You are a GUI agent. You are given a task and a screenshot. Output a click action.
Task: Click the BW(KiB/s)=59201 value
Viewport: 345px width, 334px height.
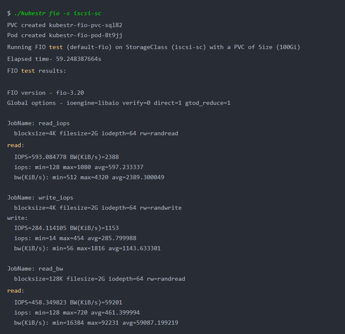[x=96, y=302]
